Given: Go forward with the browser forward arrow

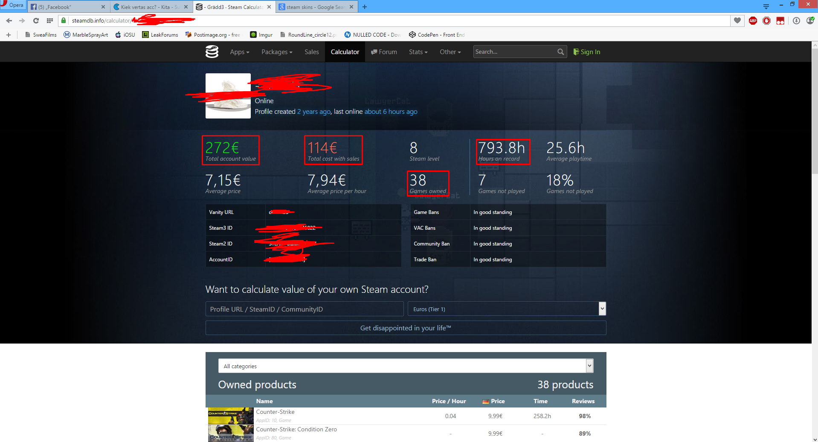Looking at the screenshot, I should (22, 20).
